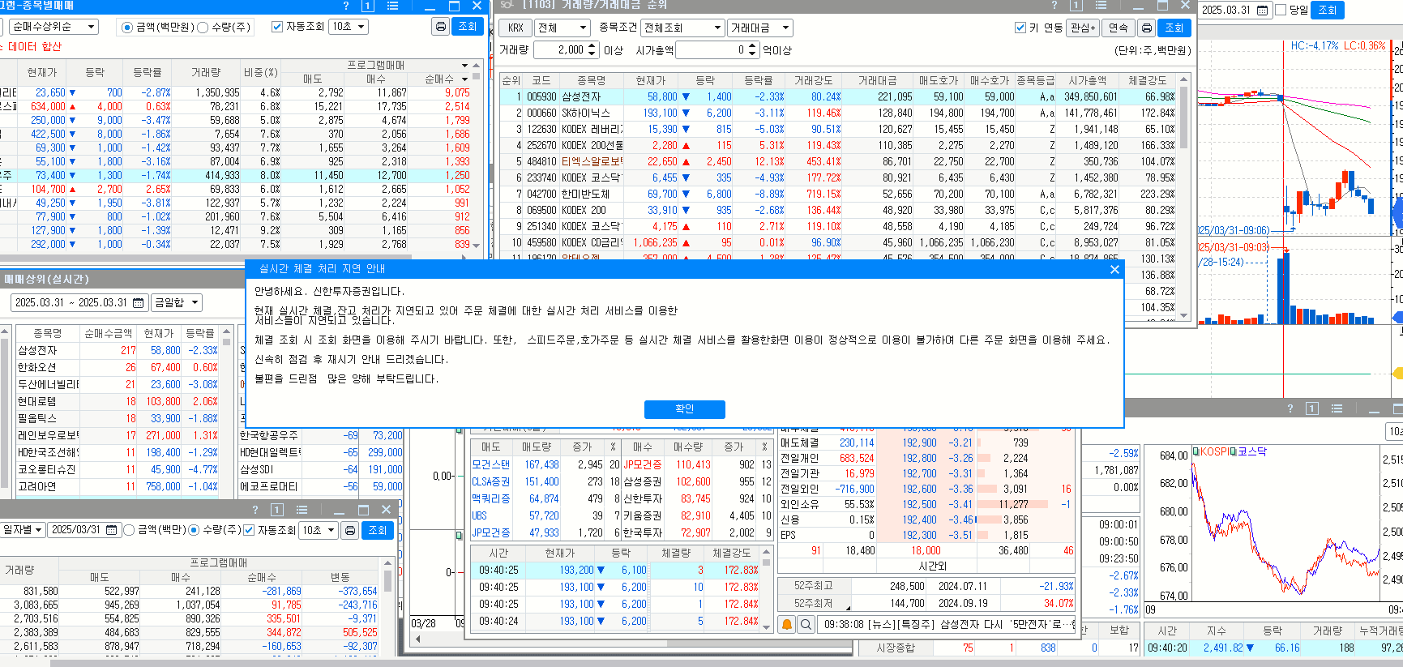
Task: Toggle the KOSPI legend checkbox in index chart
Action: [x=1196, y=451]
